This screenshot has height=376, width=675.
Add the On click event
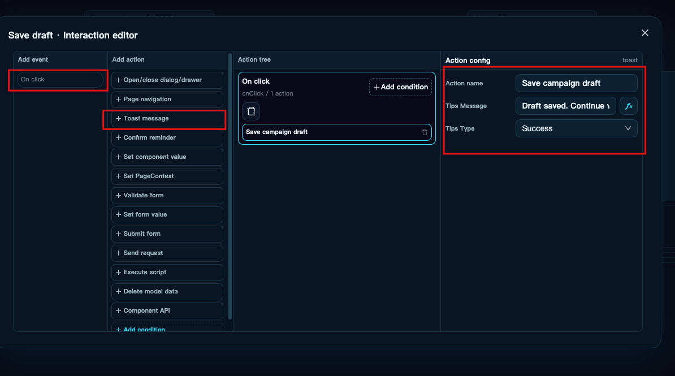pos(60,80)
